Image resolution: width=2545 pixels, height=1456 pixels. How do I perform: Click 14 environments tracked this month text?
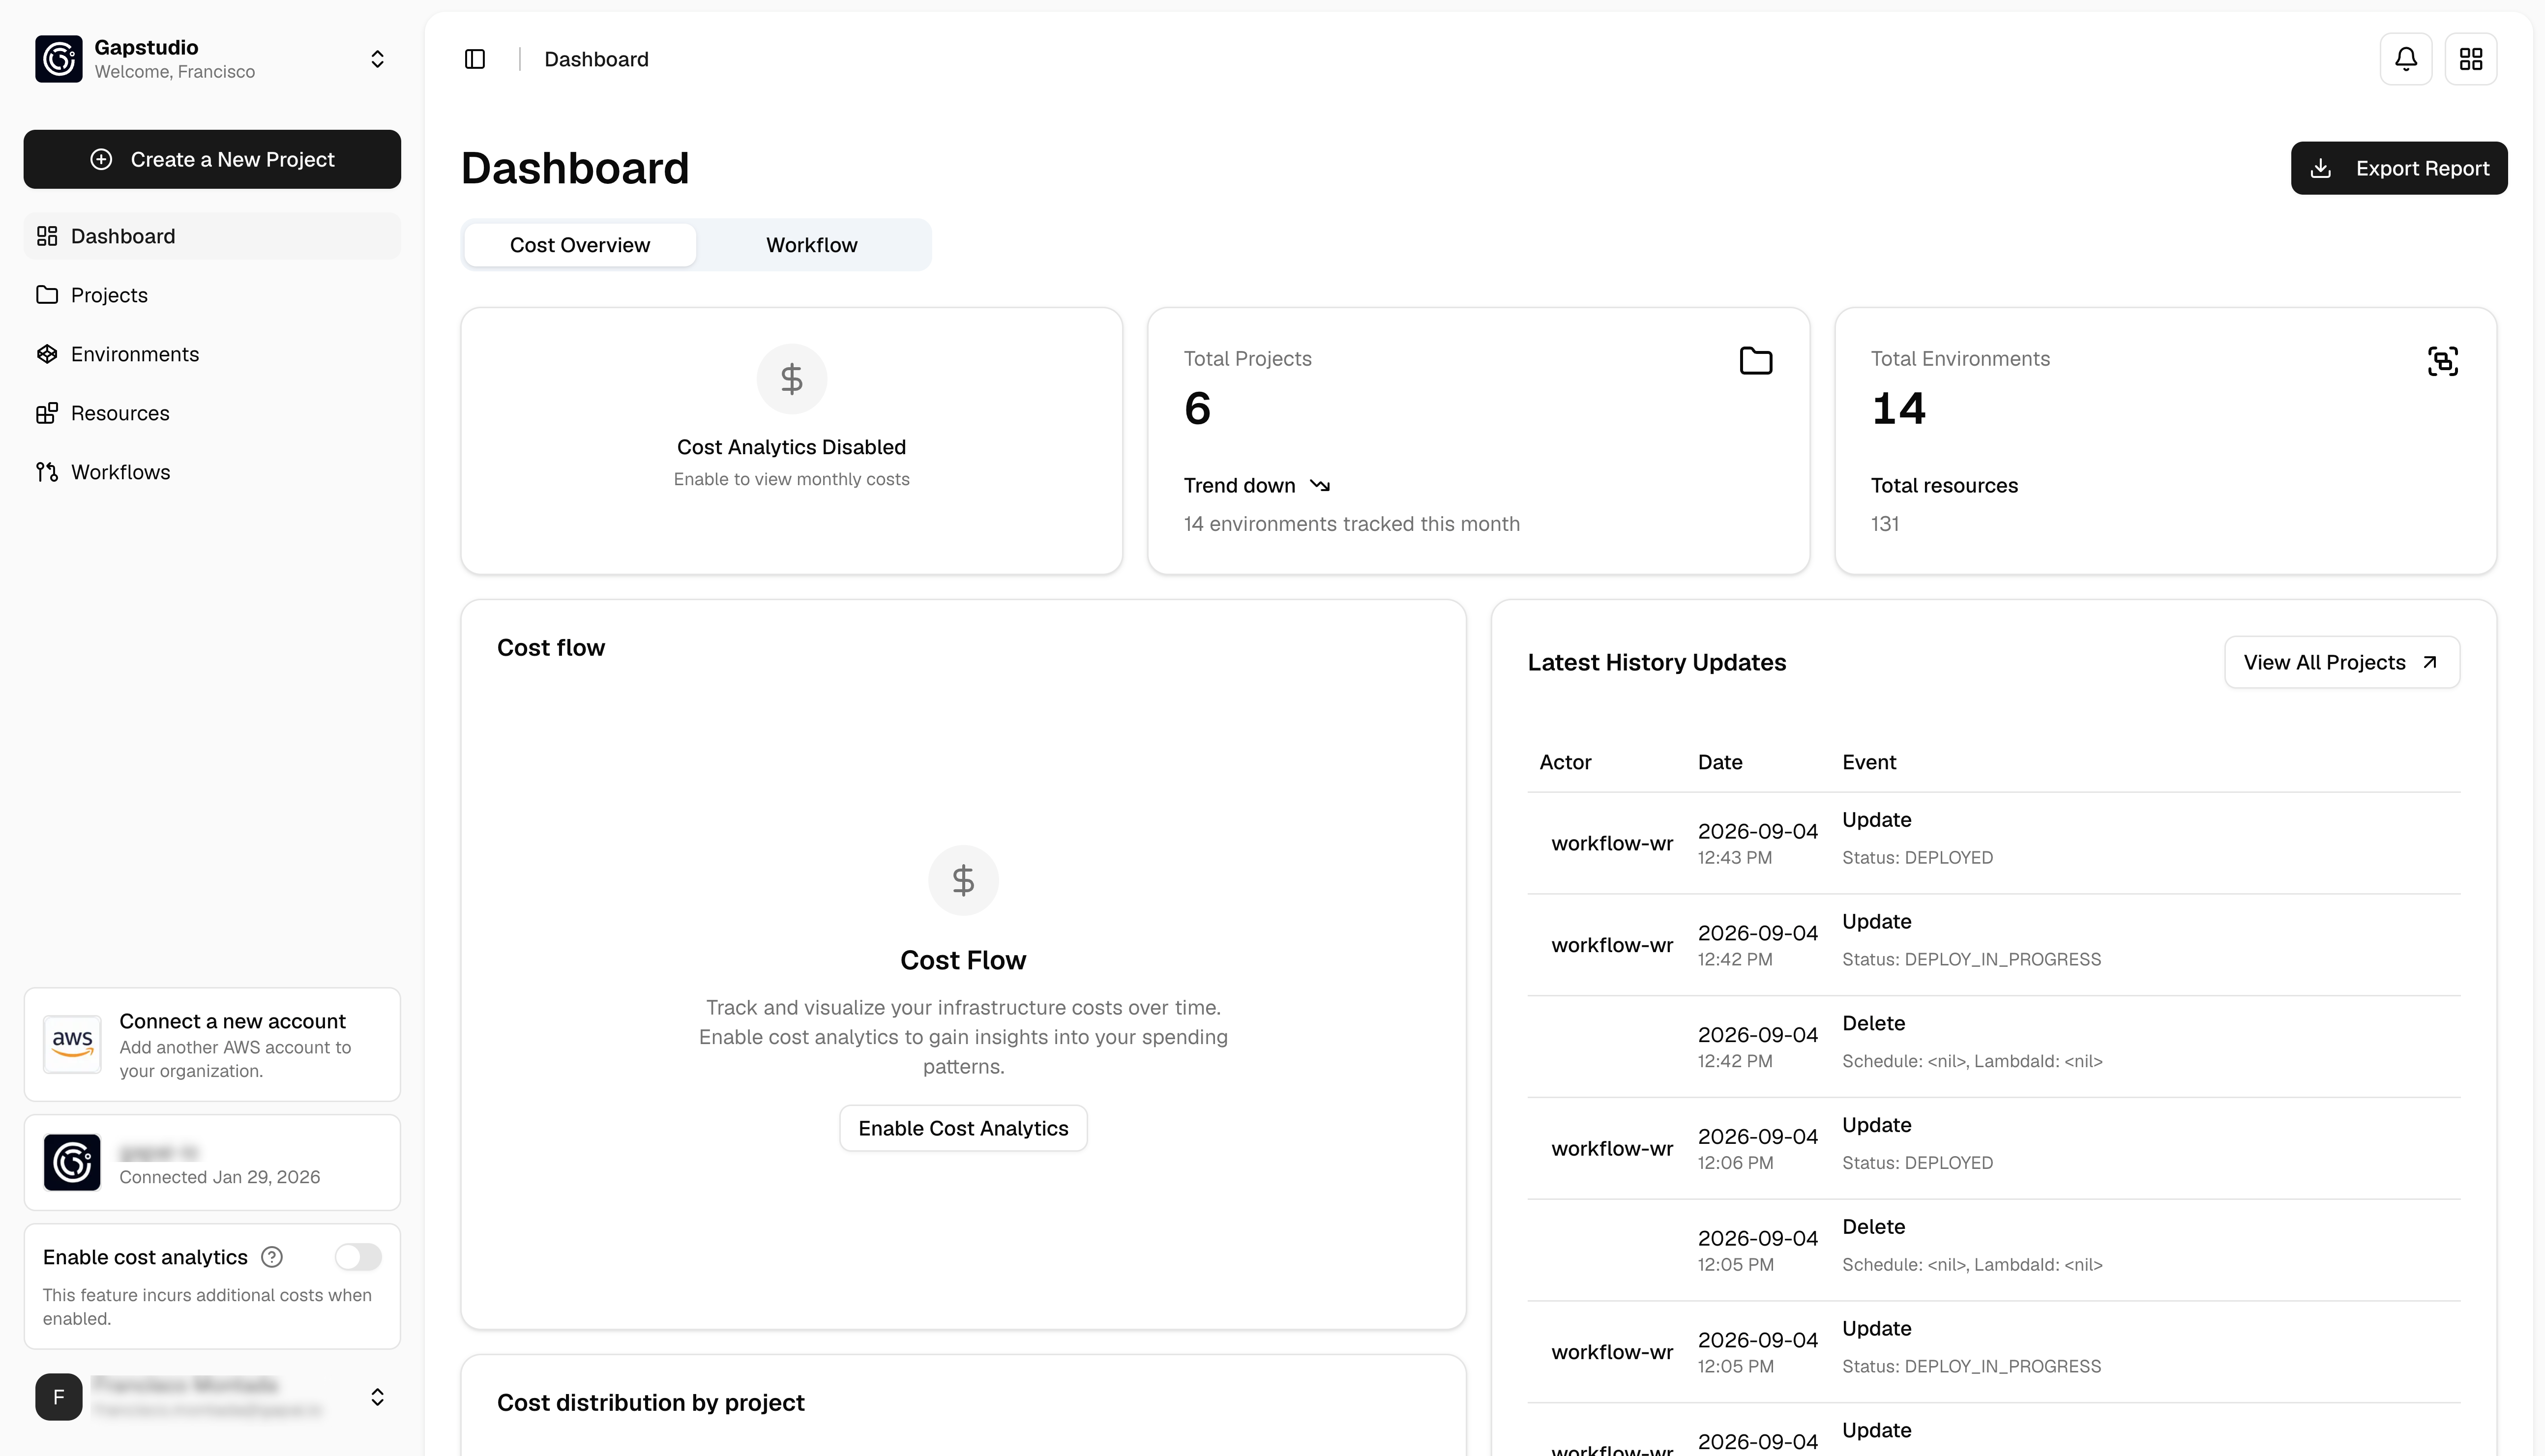tap(1351, 524)
